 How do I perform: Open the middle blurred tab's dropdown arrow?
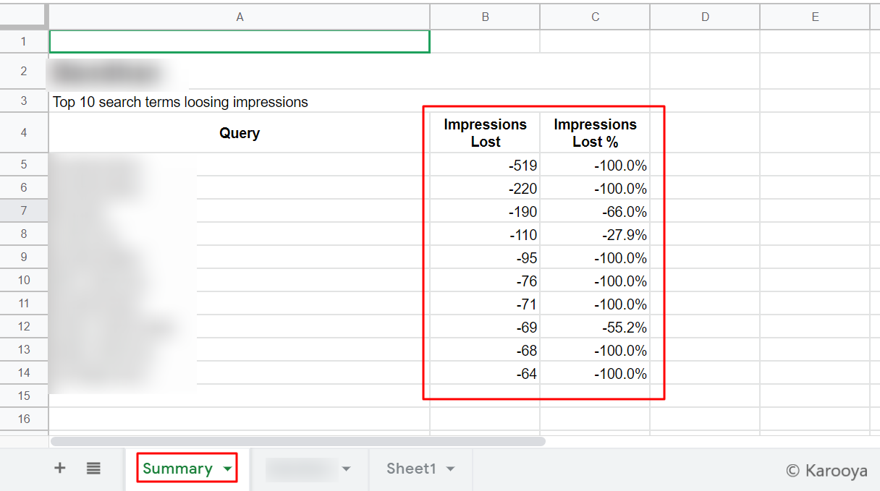tap(346, 469)
